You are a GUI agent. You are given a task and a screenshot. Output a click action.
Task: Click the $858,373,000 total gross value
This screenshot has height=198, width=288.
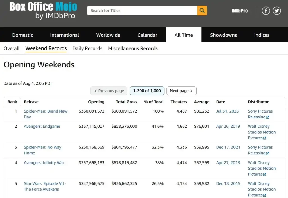coord(124,126)
